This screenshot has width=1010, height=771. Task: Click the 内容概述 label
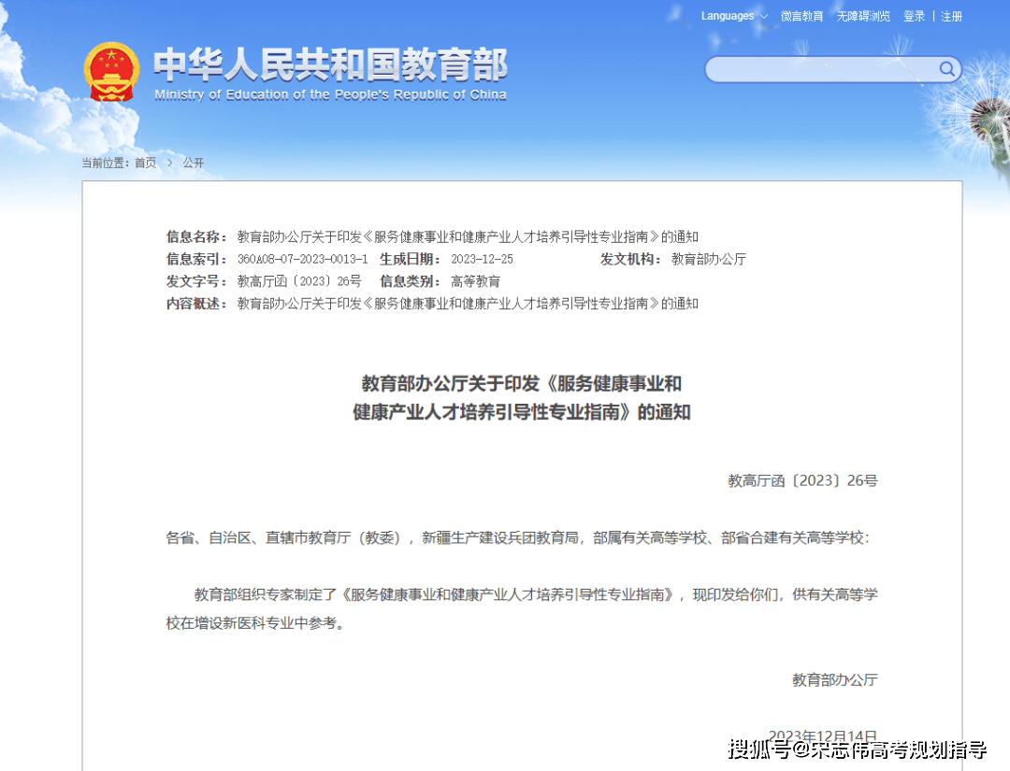click(x=196, y=304)
